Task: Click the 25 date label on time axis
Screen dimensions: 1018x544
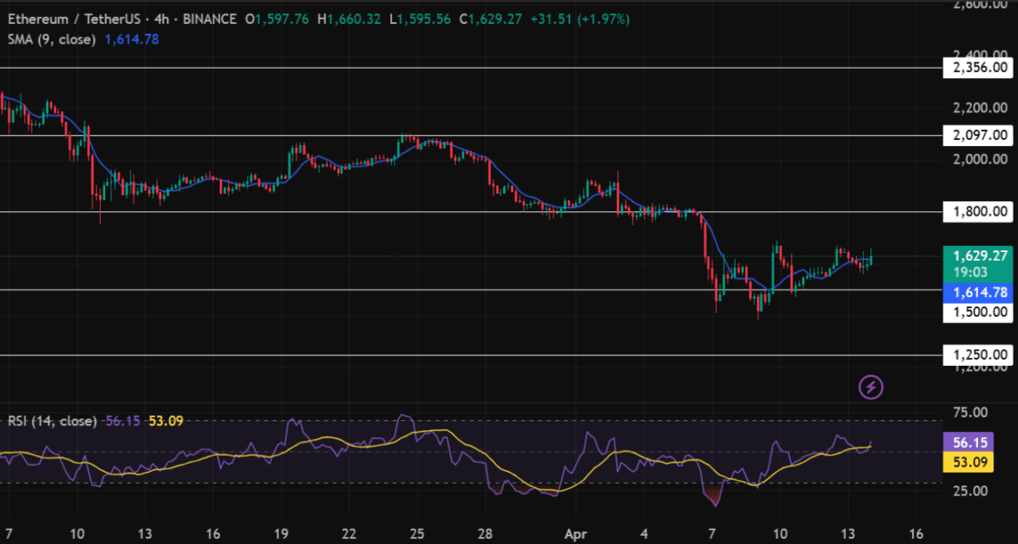Action: click(x=417, y=535)
